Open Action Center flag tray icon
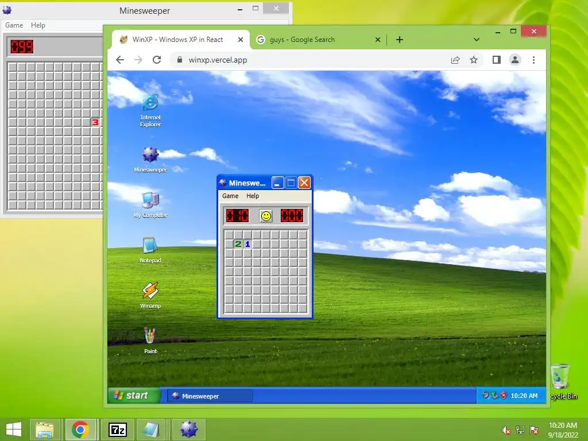 (x=534, y=430)
